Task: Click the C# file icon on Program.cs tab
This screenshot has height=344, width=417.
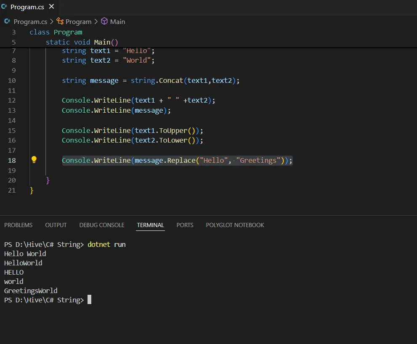Action: tap(4, 7)
